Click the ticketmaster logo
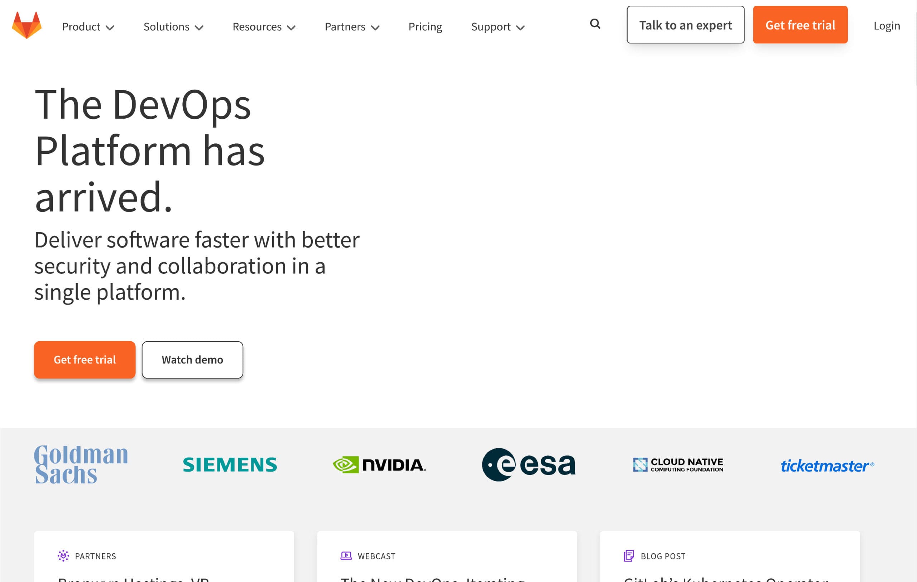 [x=827, y=466]
